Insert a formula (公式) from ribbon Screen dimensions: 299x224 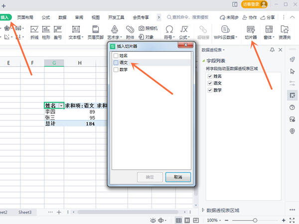click(x=184, y=32)
